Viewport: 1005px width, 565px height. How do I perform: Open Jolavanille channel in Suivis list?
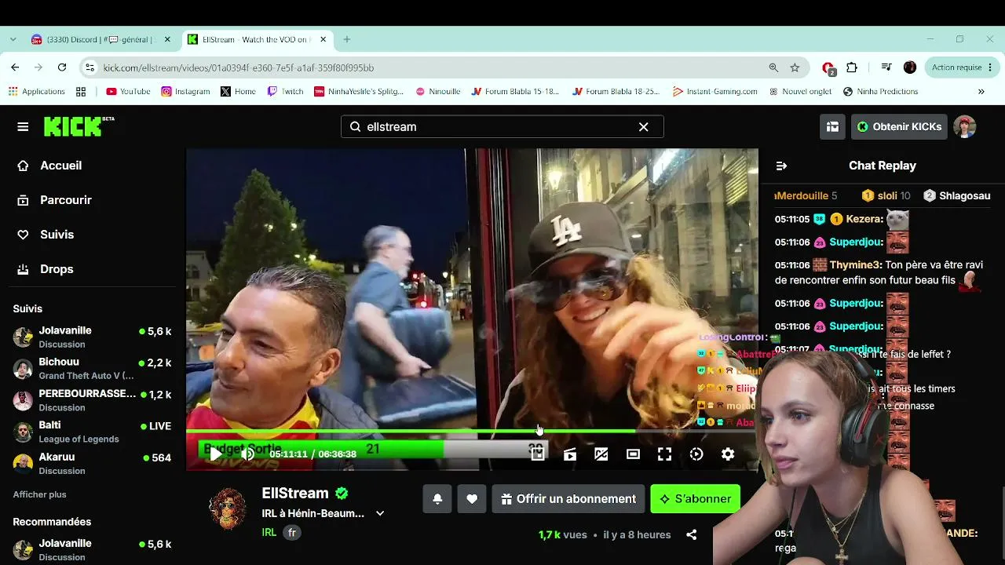point(93,337)
